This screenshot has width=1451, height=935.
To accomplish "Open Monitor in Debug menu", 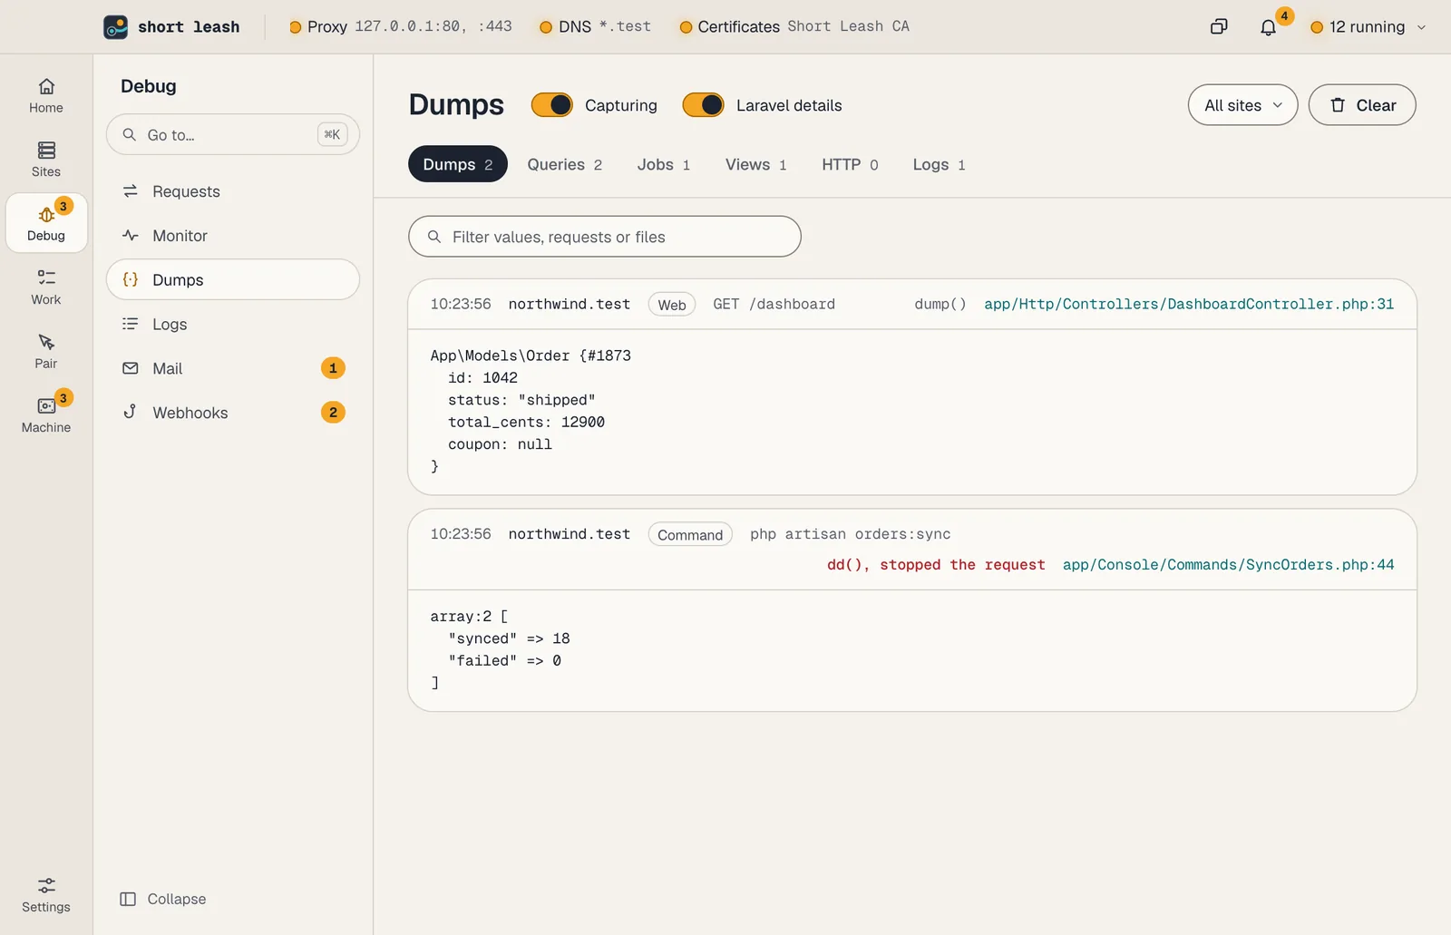I will [x=233, y=236].
